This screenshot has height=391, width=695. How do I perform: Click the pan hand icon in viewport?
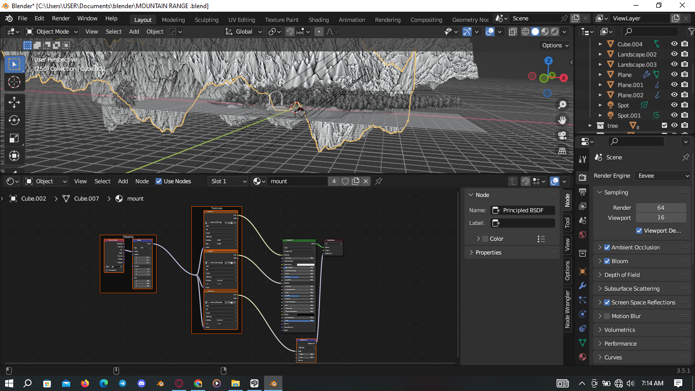pyautogui.click(x=562, y=120)
